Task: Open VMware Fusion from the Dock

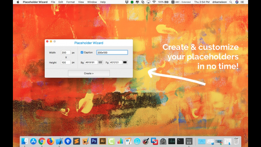Action: click(x=154, y=141)
